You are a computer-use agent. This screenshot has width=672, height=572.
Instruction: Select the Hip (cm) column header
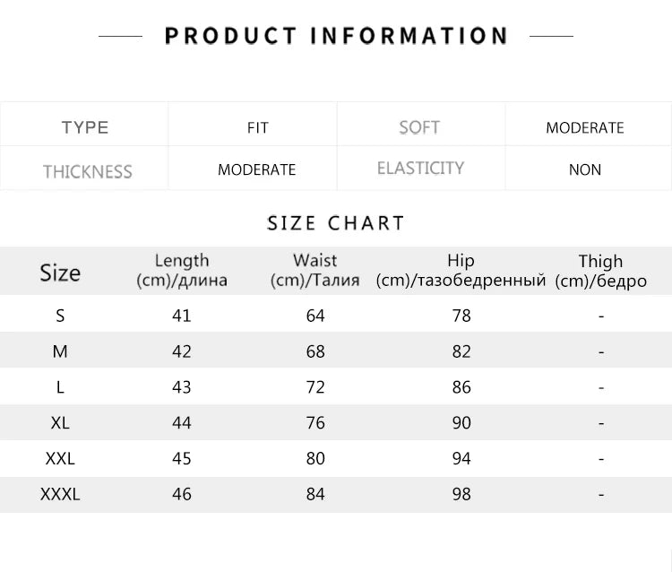click(x=461, y=270)
